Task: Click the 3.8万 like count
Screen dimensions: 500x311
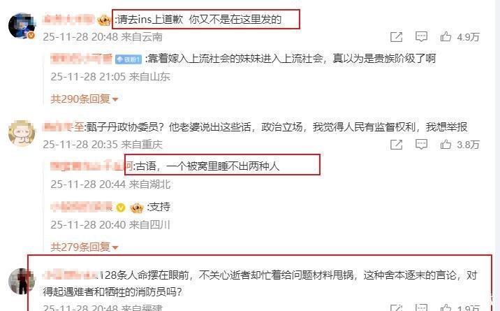Action: point(468,145)
